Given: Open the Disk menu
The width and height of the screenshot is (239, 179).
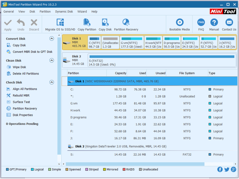Looking at the screenshot, I should (32, 12).
